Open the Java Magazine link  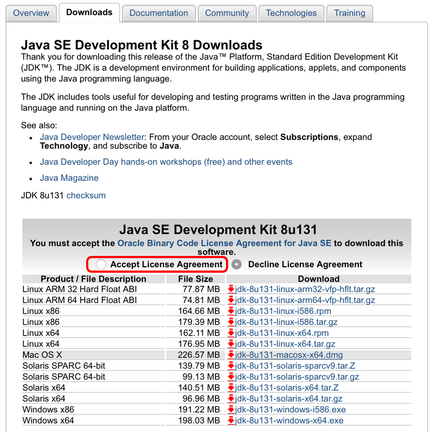click(x=69, y=178)
